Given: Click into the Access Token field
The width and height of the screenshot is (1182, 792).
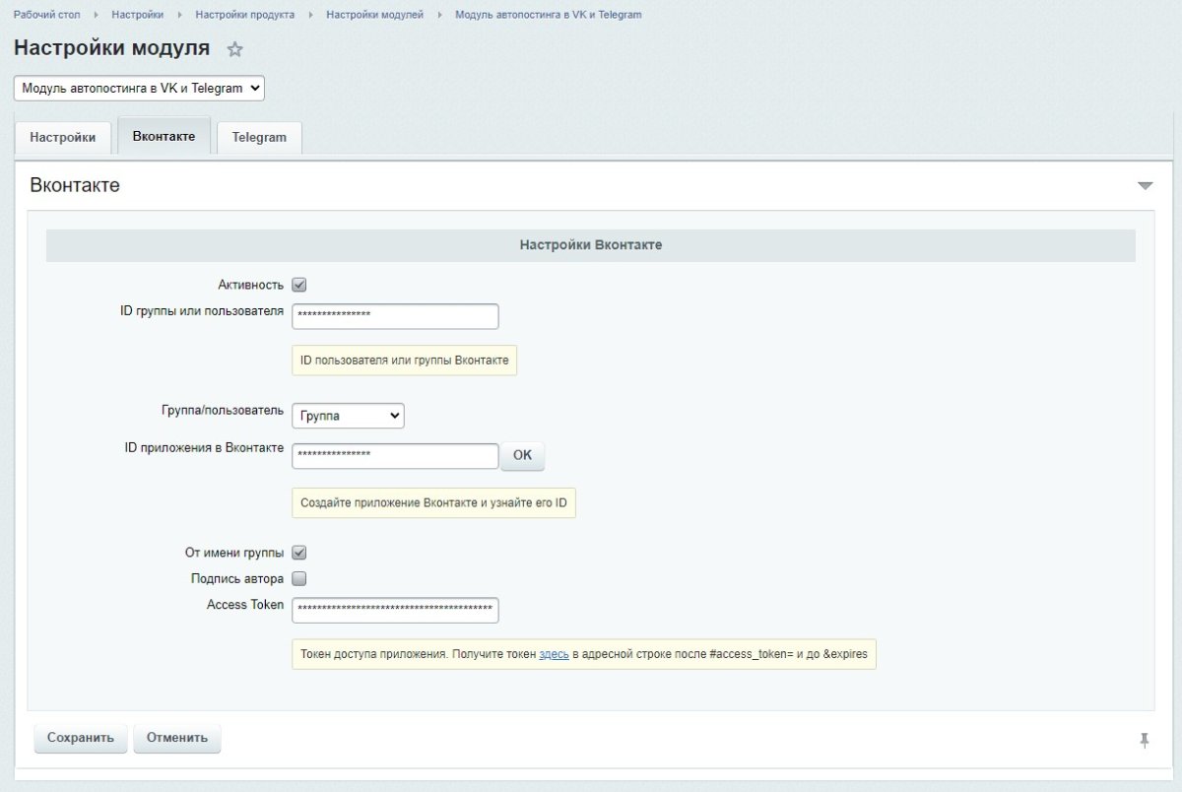Looking at the screenshot, I should coord(395,610).
